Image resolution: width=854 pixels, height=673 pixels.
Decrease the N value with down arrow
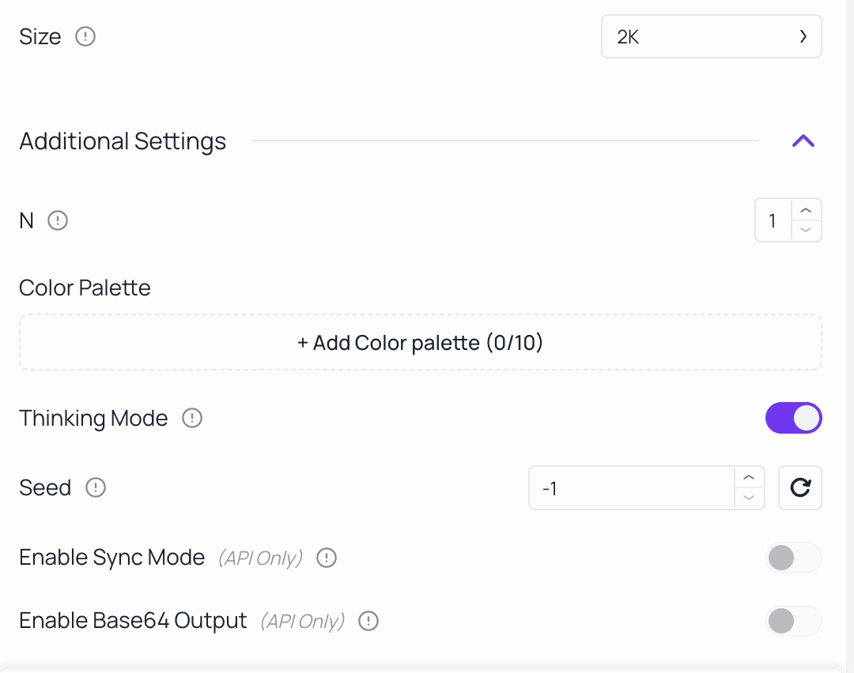click(x=806, y=230)
